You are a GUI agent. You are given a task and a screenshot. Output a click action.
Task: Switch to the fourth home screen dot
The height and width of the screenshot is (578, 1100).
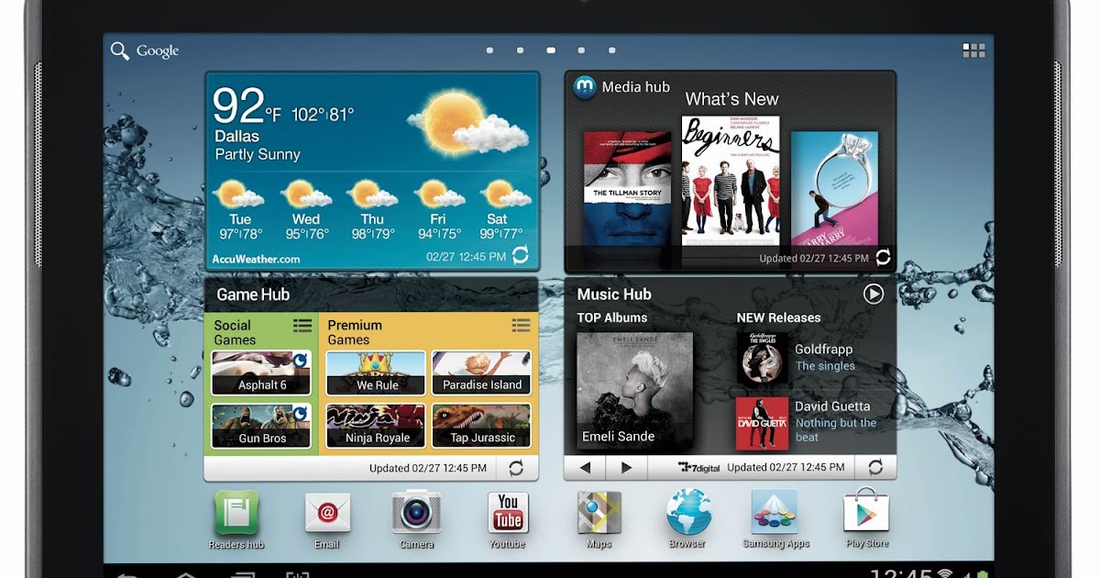click(581, 50)
